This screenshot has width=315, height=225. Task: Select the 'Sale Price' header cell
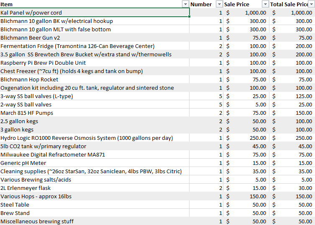coord(246,4)
